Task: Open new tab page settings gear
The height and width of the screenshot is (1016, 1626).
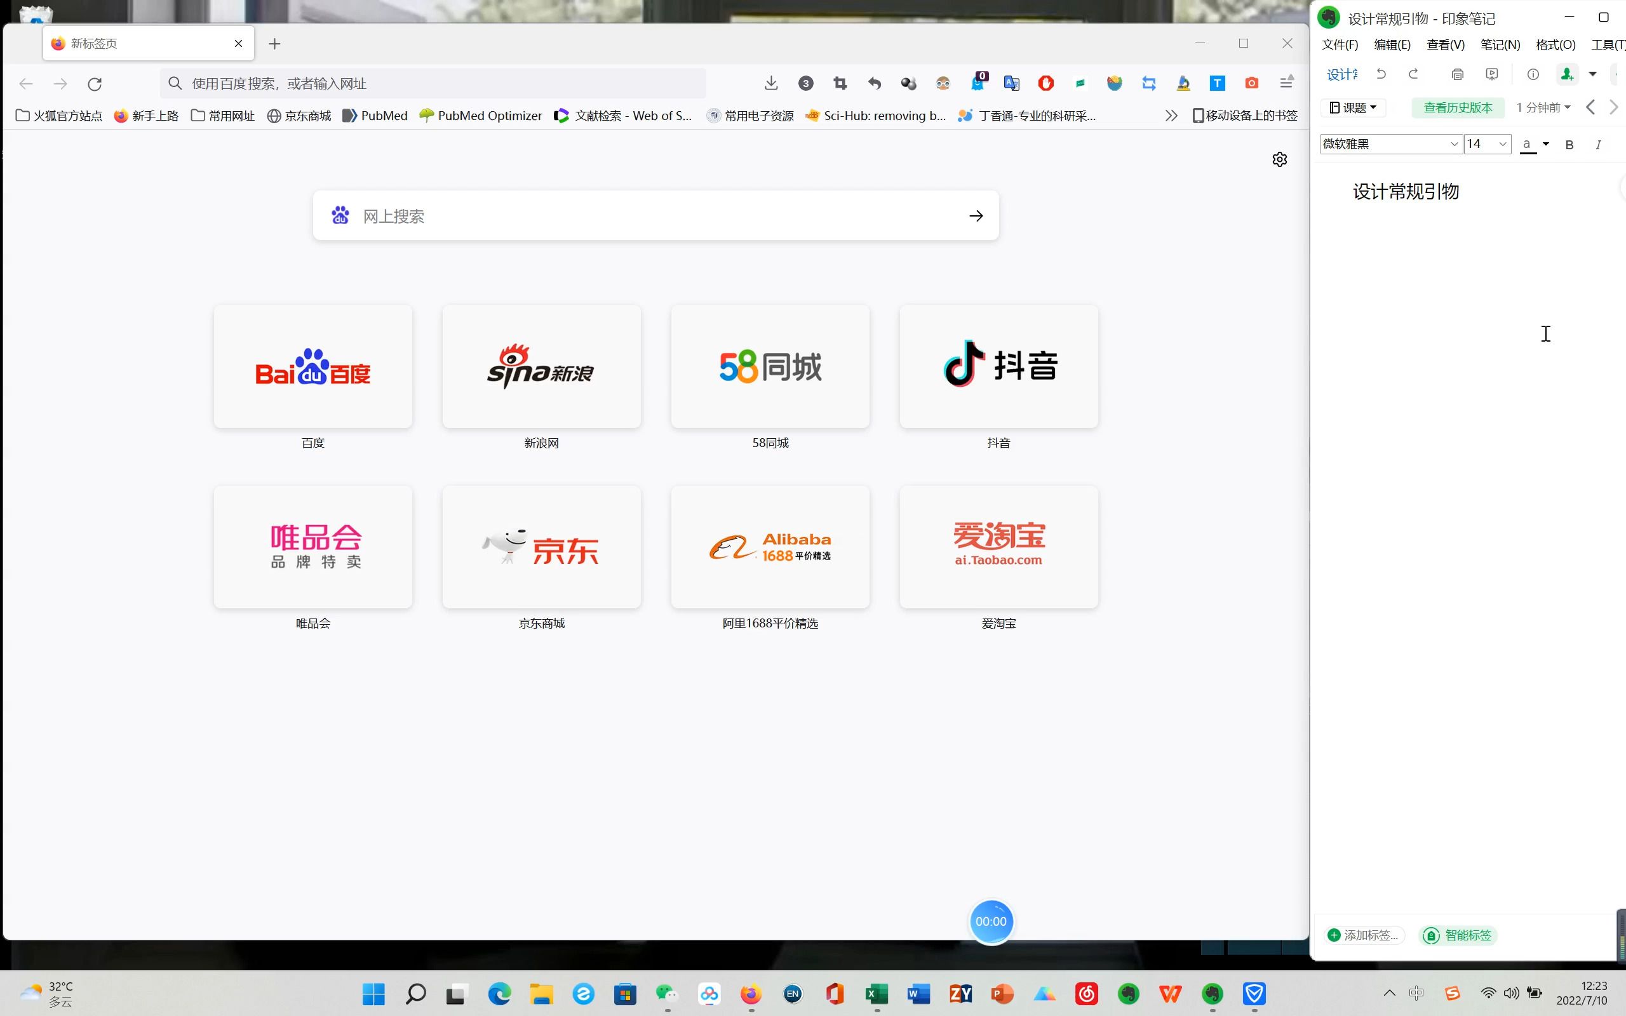Action: click(x=1279, y=159)
